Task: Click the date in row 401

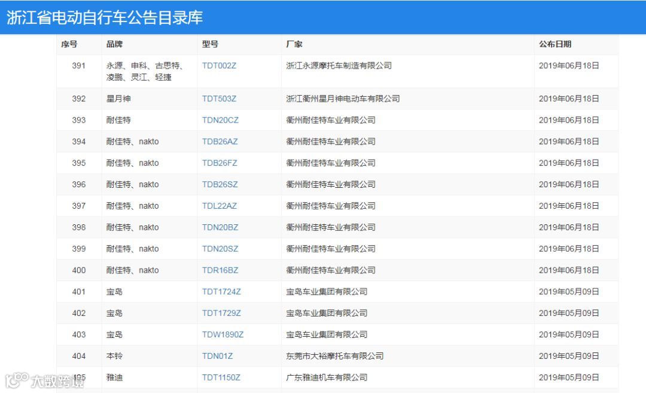Action: click(569, 291)
